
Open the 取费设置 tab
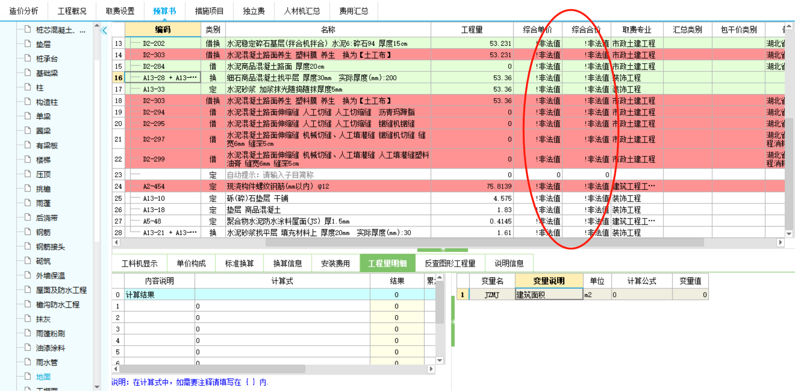coord(120,11)
